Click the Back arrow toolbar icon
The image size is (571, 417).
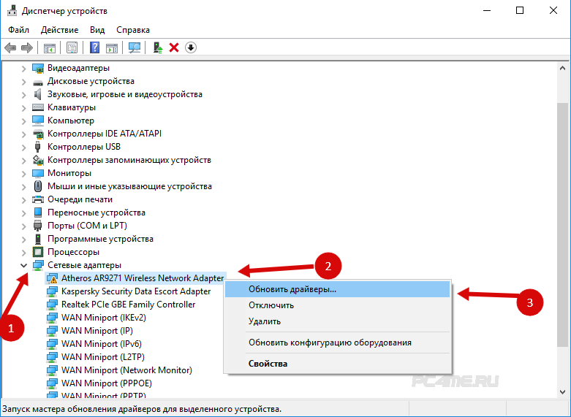click(x=10, y=47)
